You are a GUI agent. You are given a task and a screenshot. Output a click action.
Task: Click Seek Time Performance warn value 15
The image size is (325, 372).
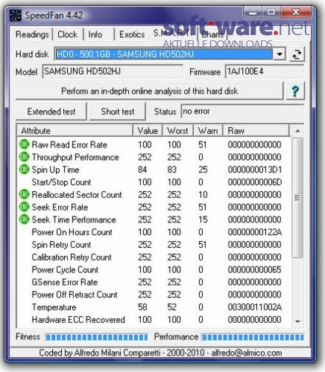coord(203,219)
